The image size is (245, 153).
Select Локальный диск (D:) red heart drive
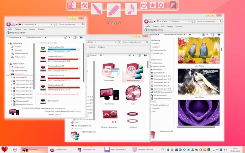pos(43,59)
